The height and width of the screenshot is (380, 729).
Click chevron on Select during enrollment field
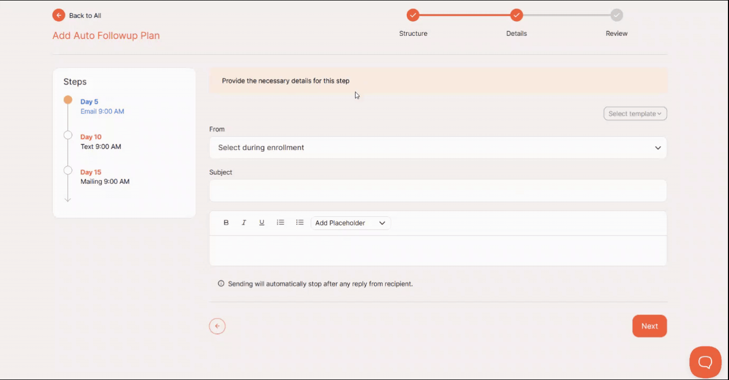click(x=658, y=148)
